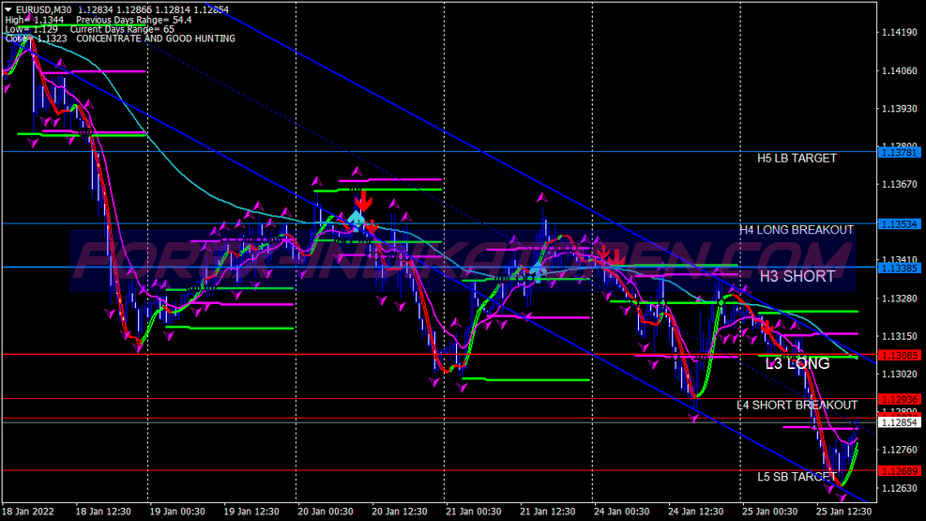The height and width of the screenshot is (521, 926).
Task: Open the chart menu triangle beside EURUSD,M30
Action: click(x=8, y=9)
